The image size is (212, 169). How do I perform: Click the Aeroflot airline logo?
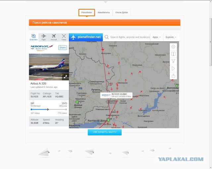tap(42, 48)
